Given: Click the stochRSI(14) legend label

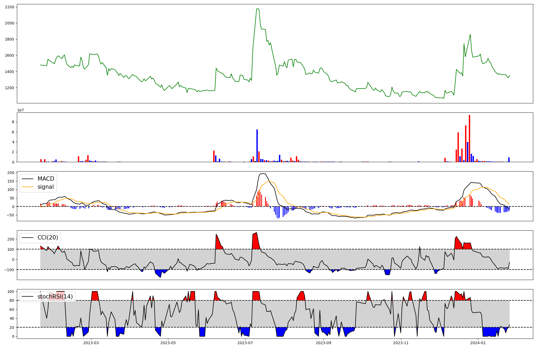Looking at the screenshot, I should 55,297.
